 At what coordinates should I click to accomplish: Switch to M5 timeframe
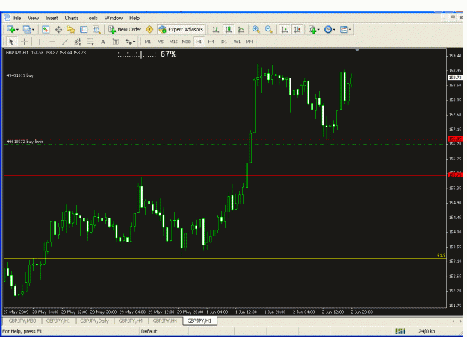point(161,42)
